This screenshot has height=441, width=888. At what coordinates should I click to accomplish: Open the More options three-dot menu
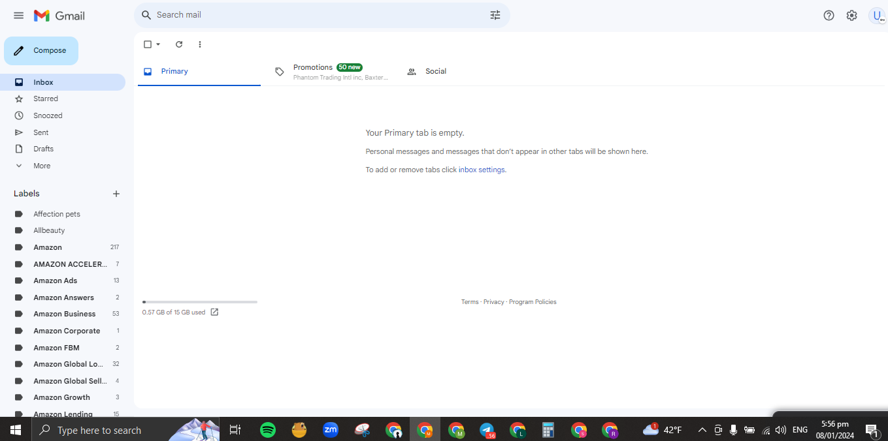coord(200,44)
